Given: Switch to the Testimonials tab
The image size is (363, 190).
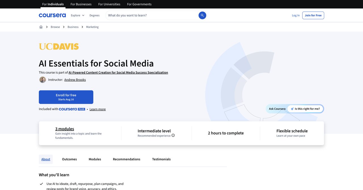Looking at the screenshot, I should click(161, 159).
